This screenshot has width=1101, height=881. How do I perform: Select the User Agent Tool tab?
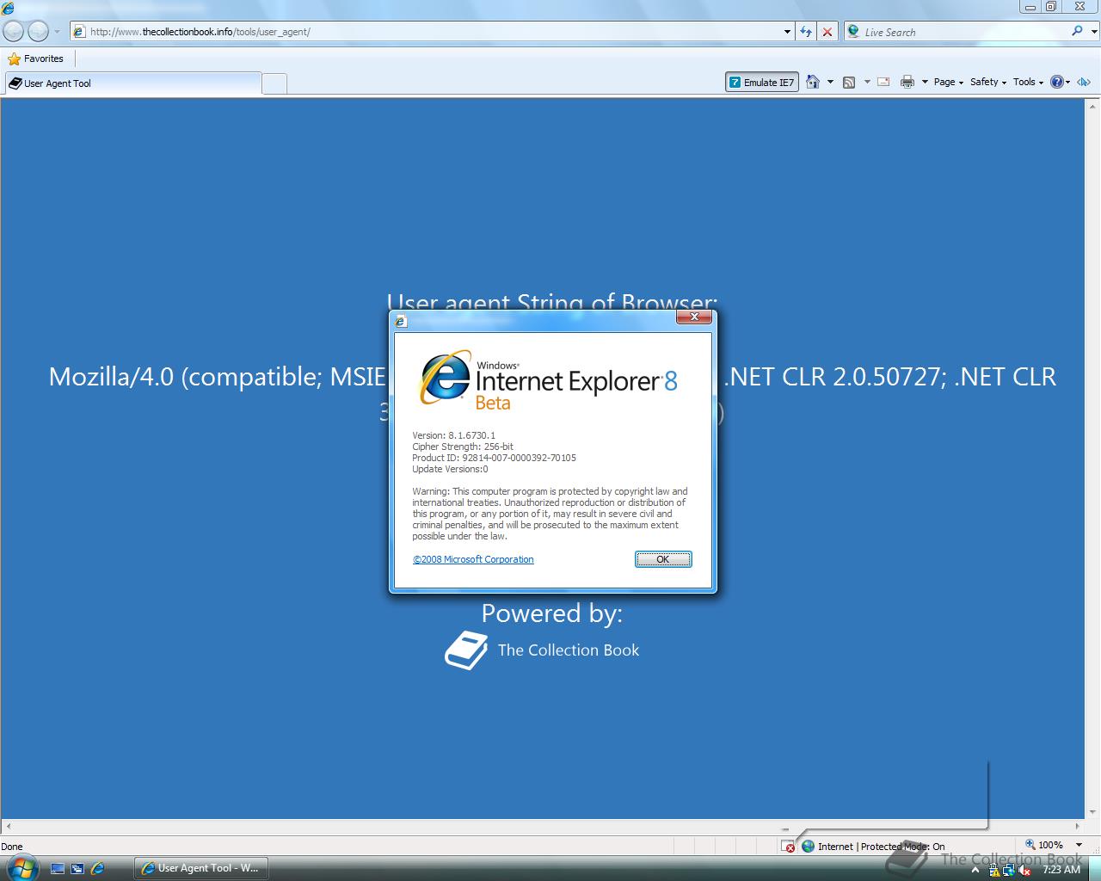coord(132,83)
